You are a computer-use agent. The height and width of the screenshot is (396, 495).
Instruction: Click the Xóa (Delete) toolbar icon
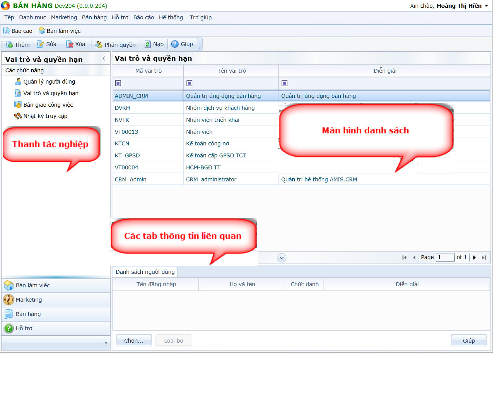[70, 44]
